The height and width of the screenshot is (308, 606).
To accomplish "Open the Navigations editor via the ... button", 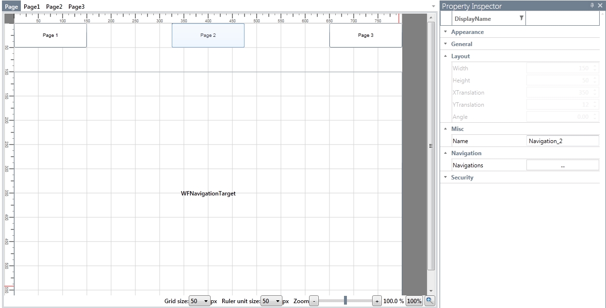I will (x=562, y=165).
